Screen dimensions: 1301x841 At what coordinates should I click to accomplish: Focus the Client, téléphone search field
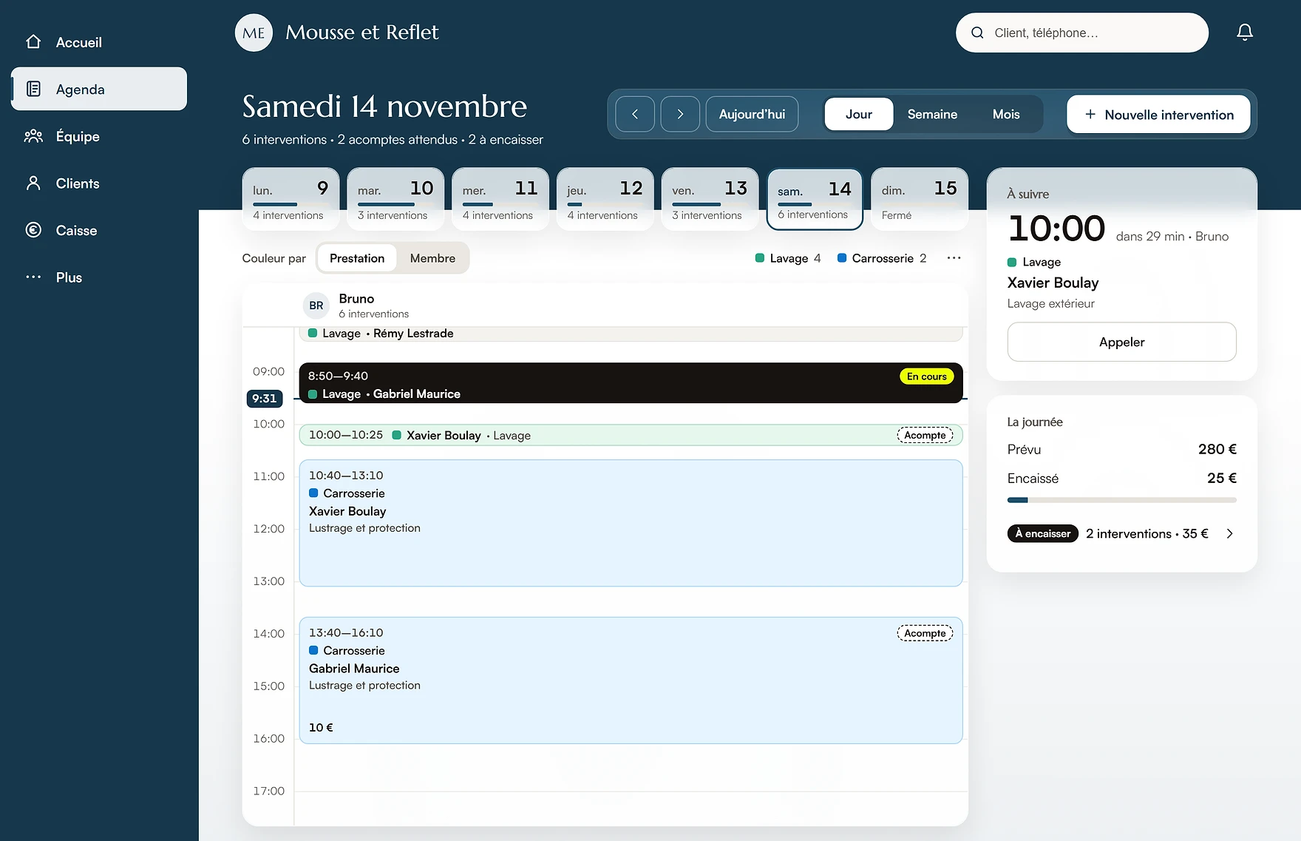[x=1081, y=33]
